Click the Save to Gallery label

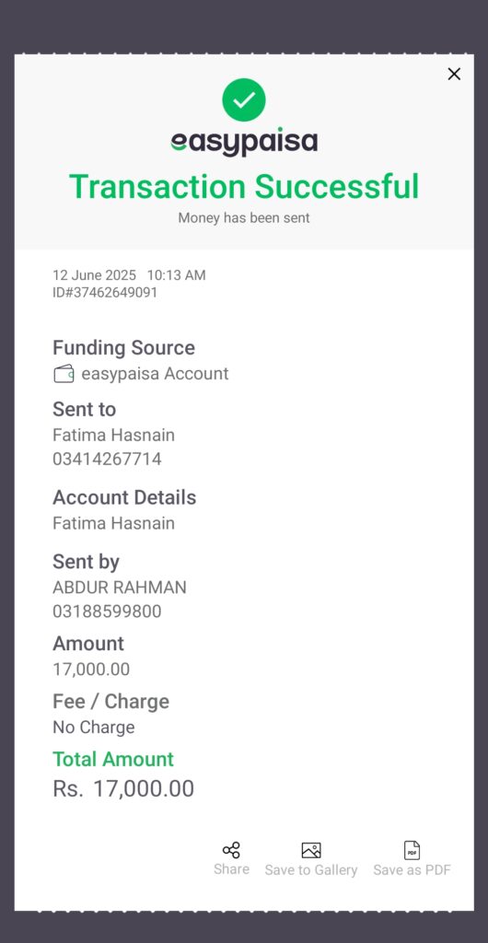(310, 870)
